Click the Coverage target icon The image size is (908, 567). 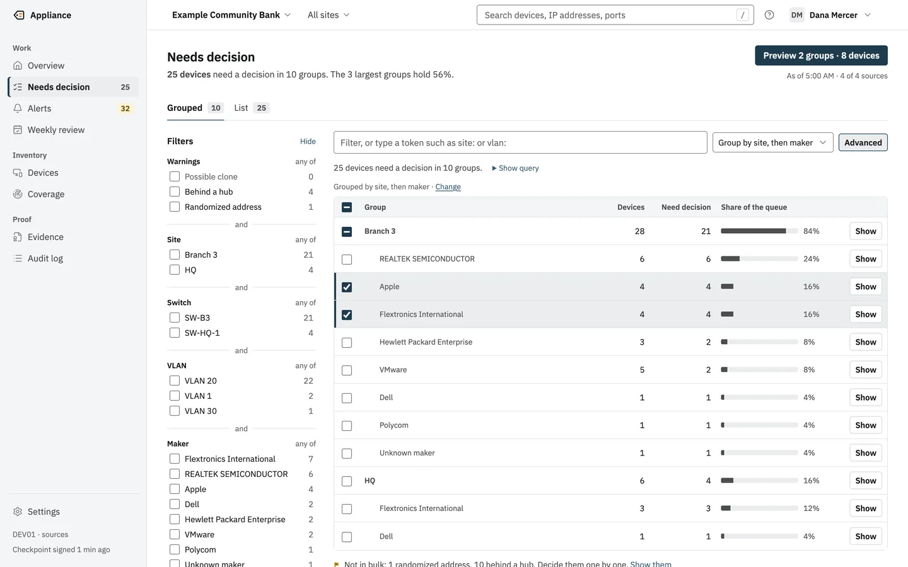18,194
